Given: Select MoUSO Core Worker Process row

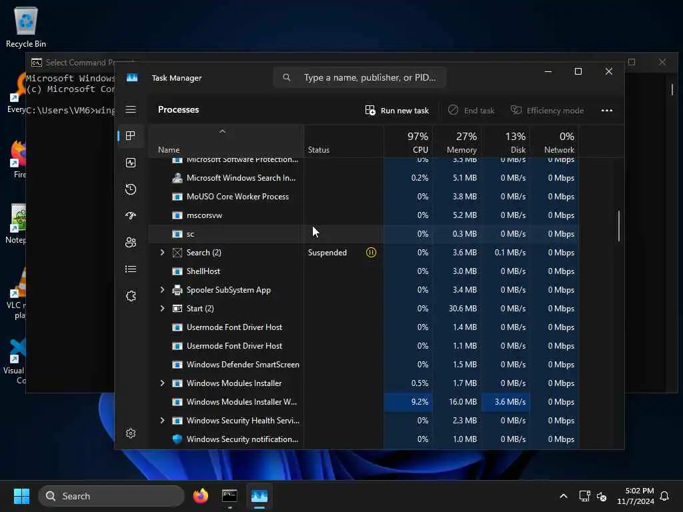Looking at the screenshot, I should coord(364,197).
